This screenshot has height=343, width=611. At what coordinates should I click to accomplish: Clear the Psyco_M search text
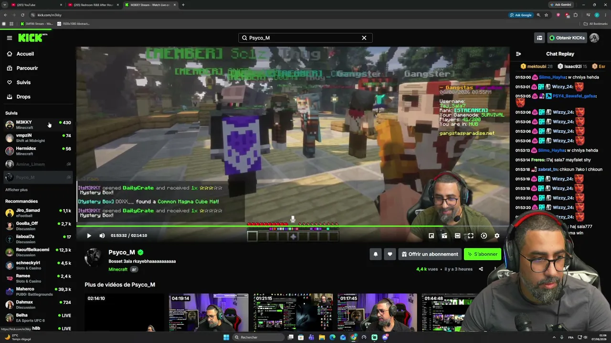(x=364, y=38)
